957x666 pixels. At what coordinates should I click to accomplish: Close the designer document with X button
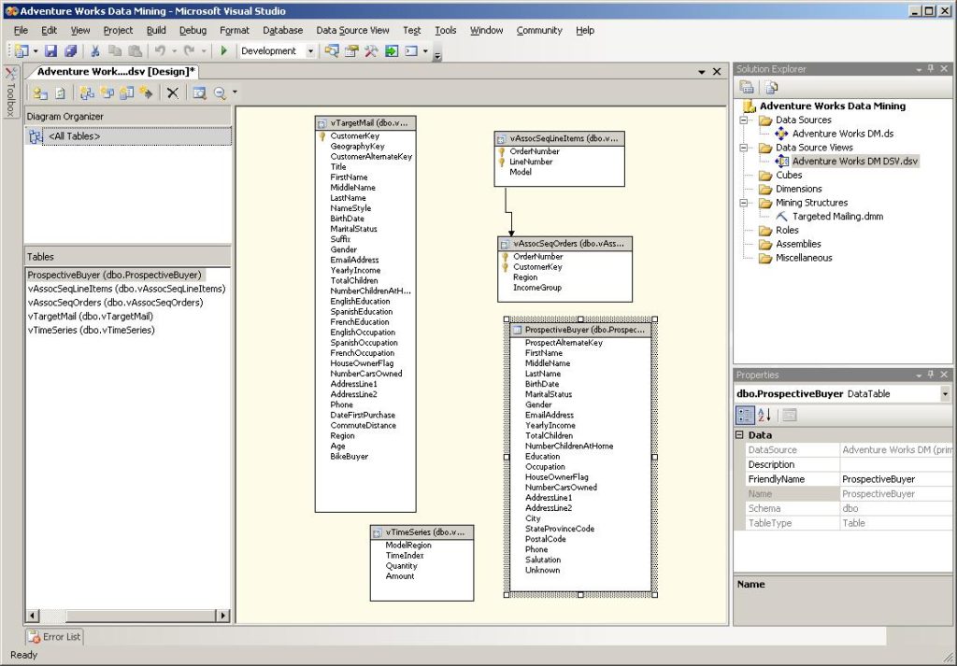(x=717, y=72)
